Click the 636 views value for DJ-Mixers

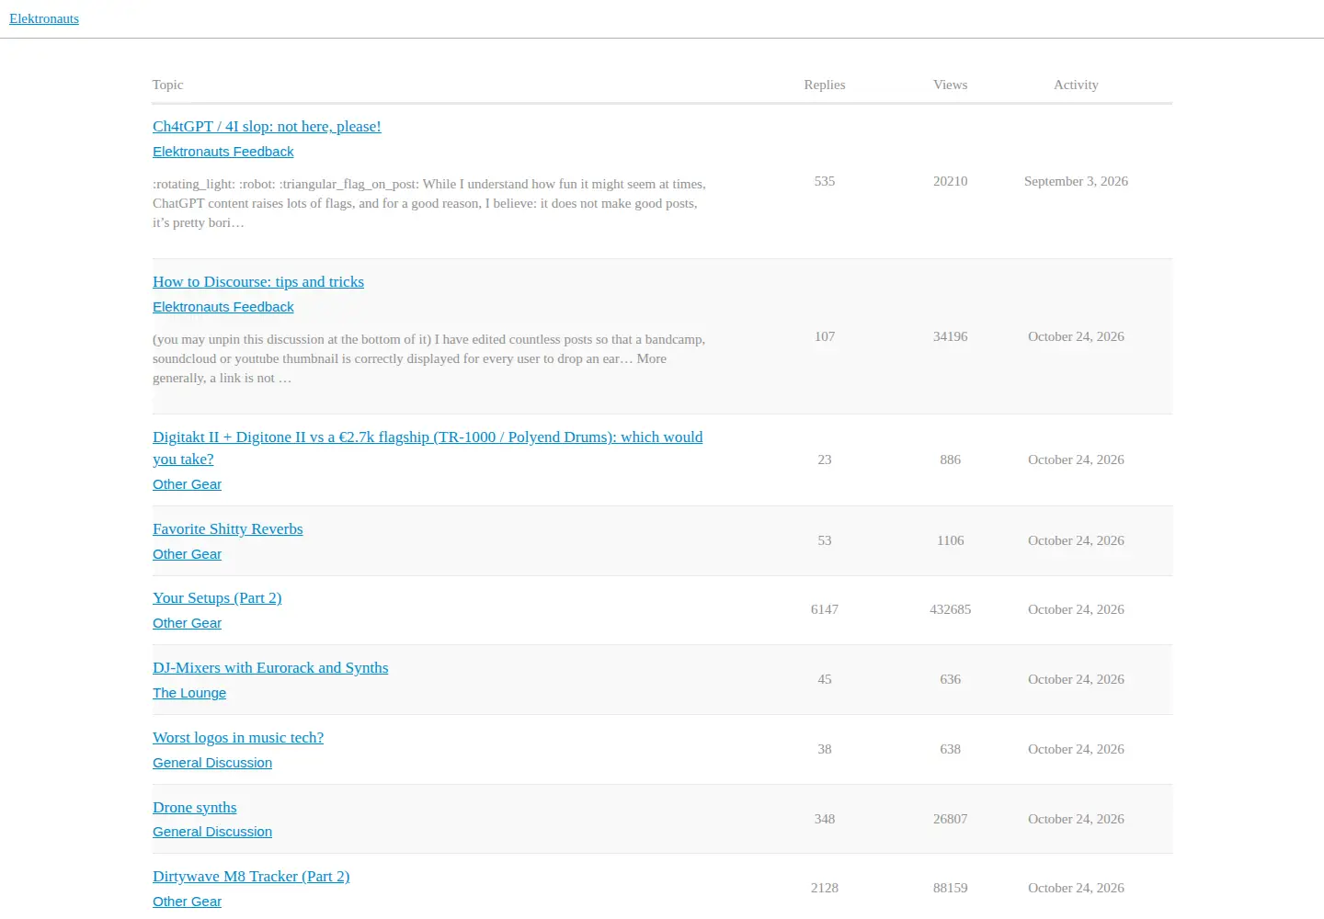[951, 679]
